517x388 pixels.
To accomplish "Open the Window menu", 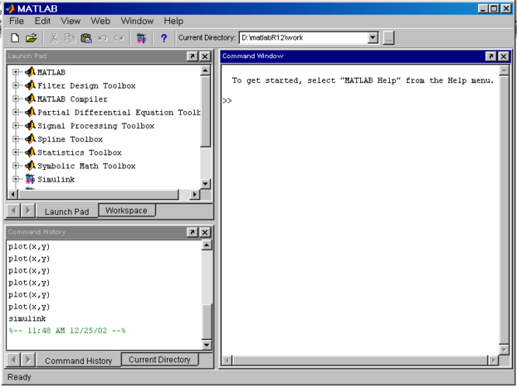I will 137,21.
